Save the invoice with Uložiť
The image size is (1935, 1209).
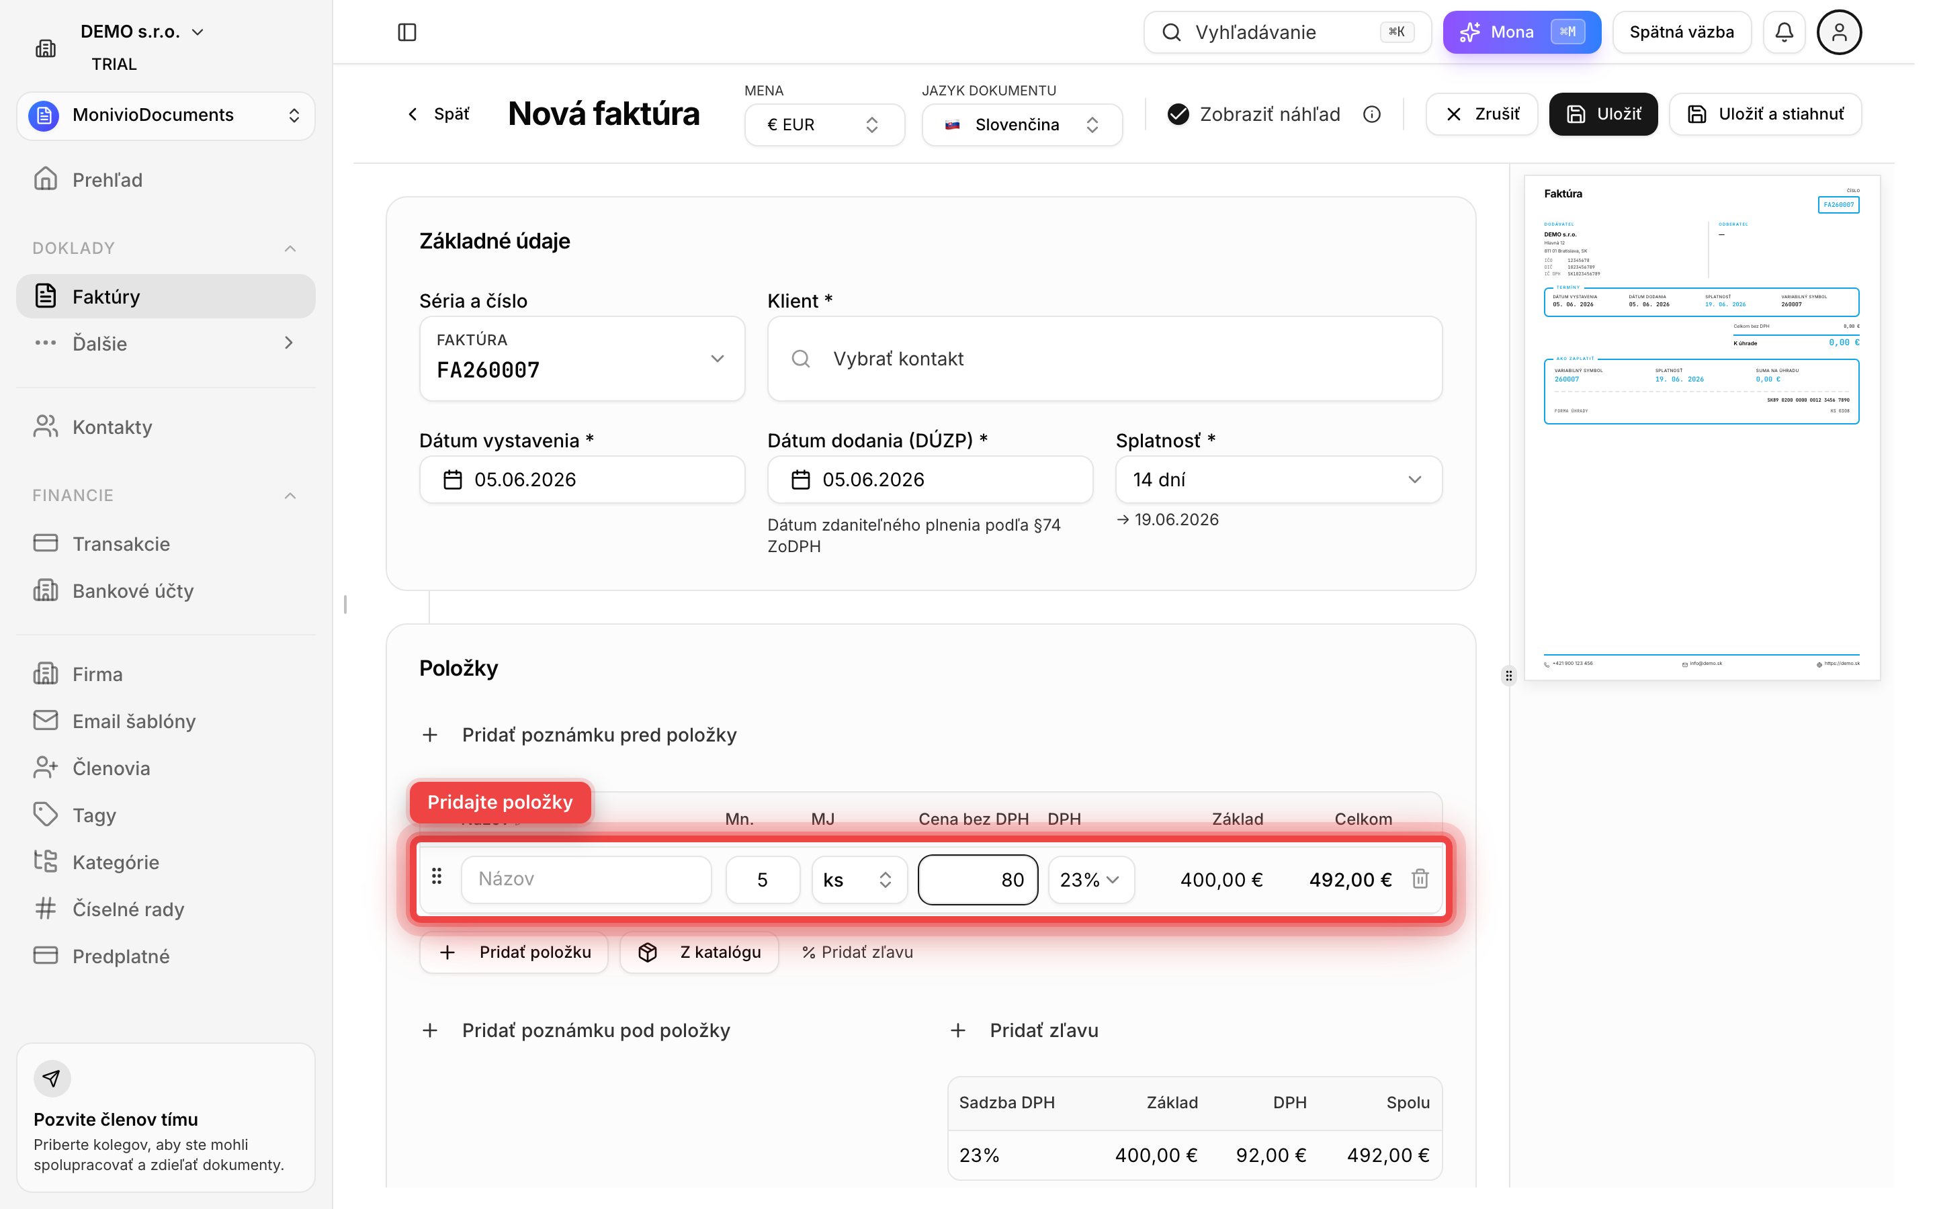(1602, 114)
